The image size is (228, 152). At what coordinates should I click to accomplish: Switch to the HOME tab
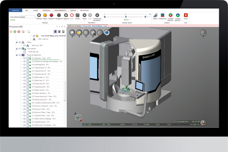(x=35, y=10)
